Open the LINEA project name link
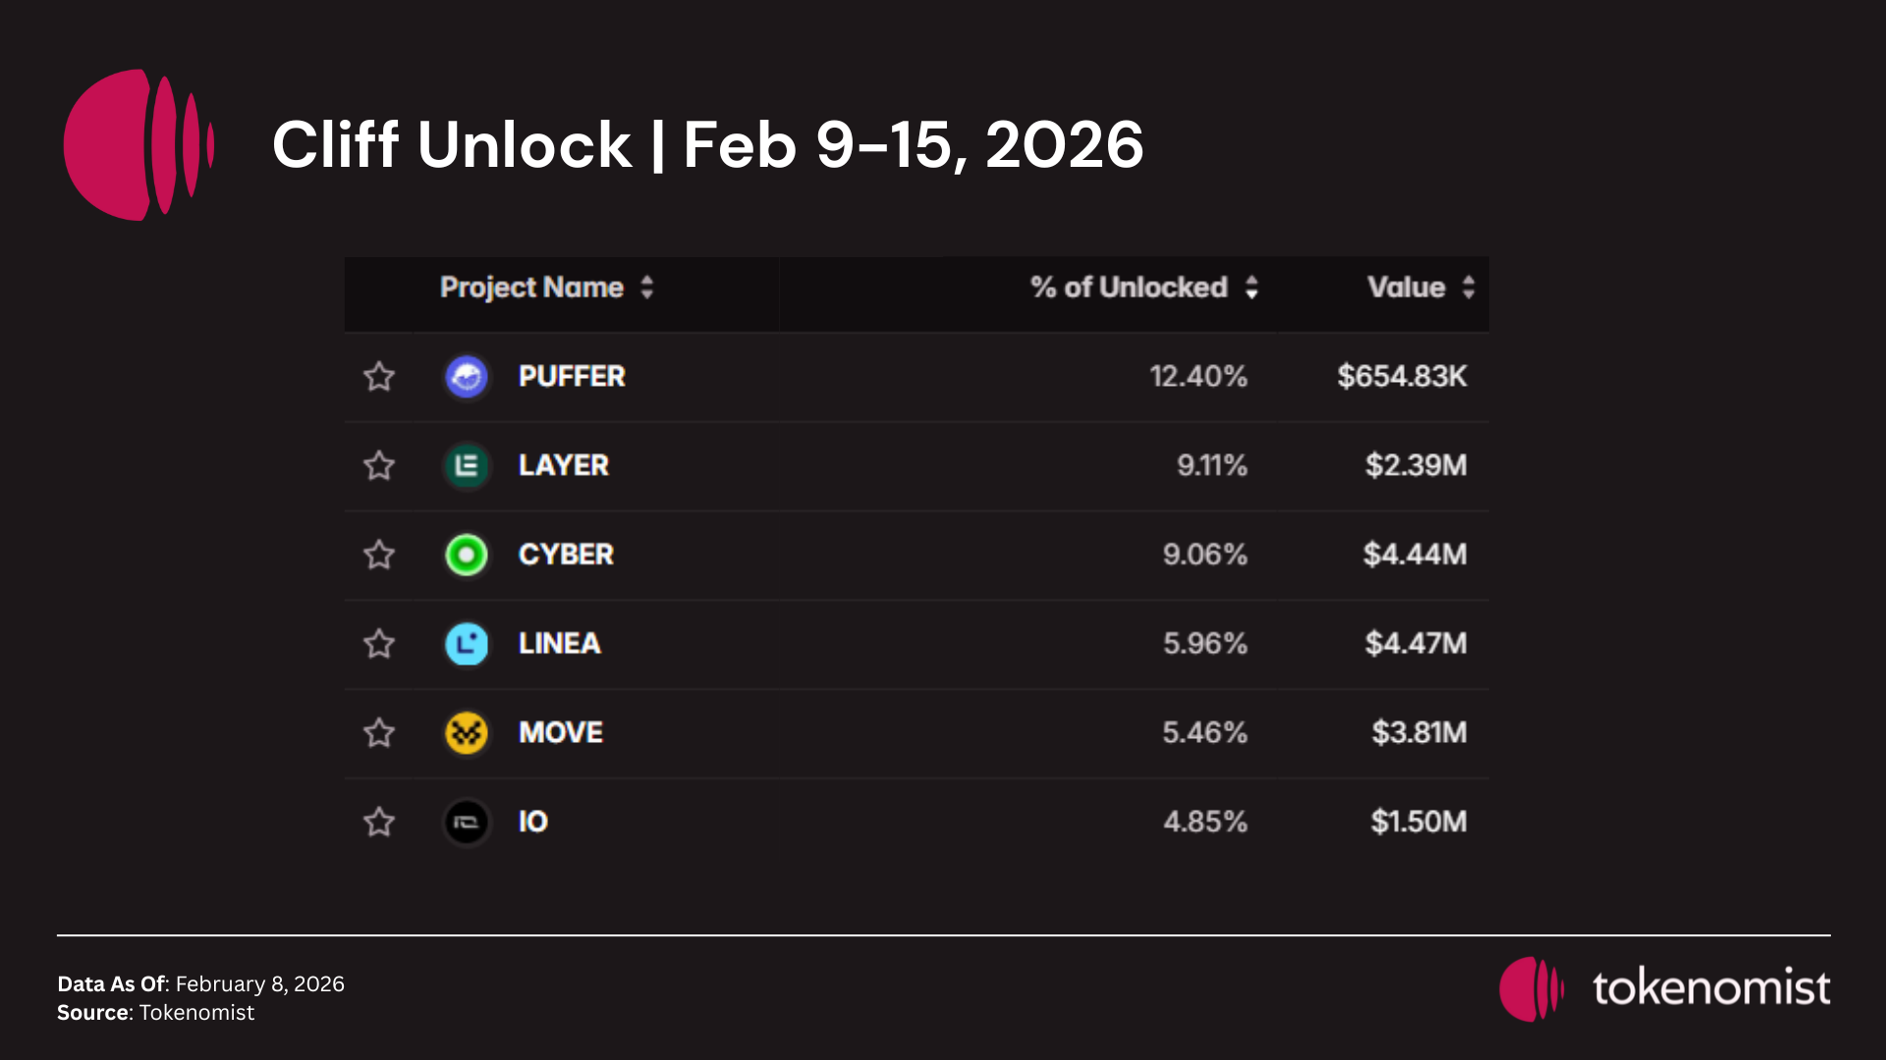Screen dimensions: 1886x1060 [559, 644]
